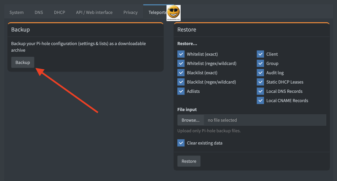Open the API / Web interface tab
Viewport: 337px width, 181px height.
pyautogui.click(x=94, y=13)
